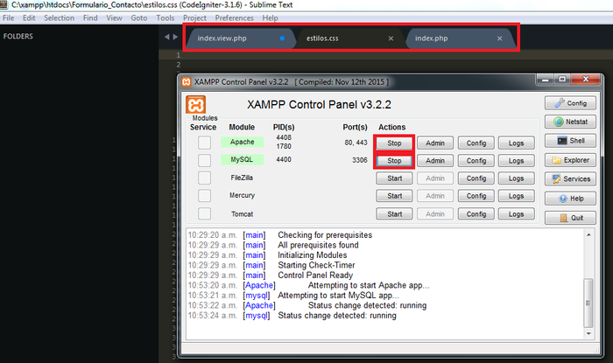Open Tomcat Config
The height and width of the screenshot is (363, 613).
[476, 214]
